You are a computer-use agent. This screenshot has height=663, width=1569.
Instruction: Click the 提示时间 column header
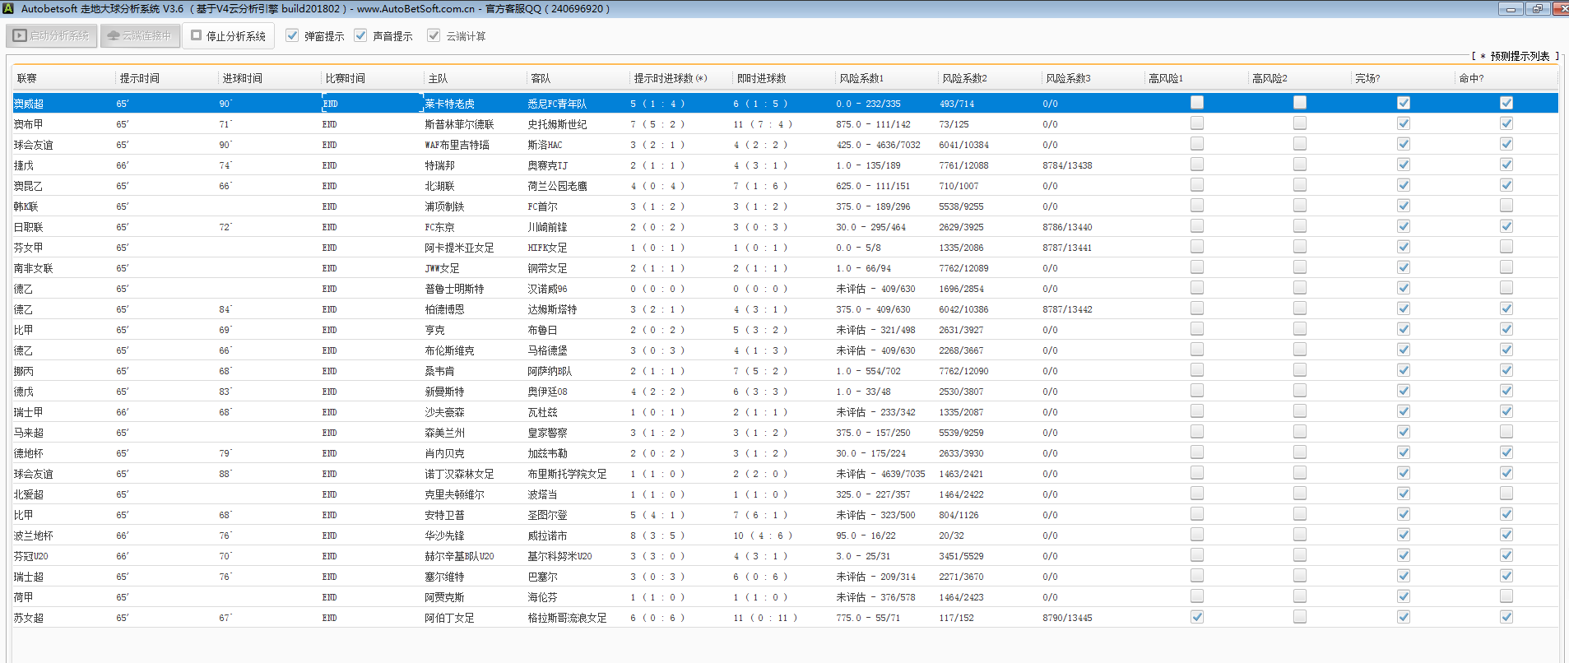point(140,79)
